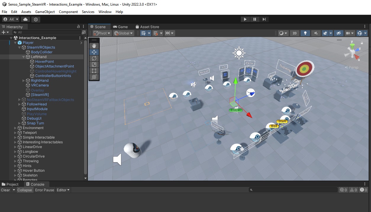Viewport: 371px width, 212px height.
Task: Select the Hand (View) tool
Action: click(94, 46)
